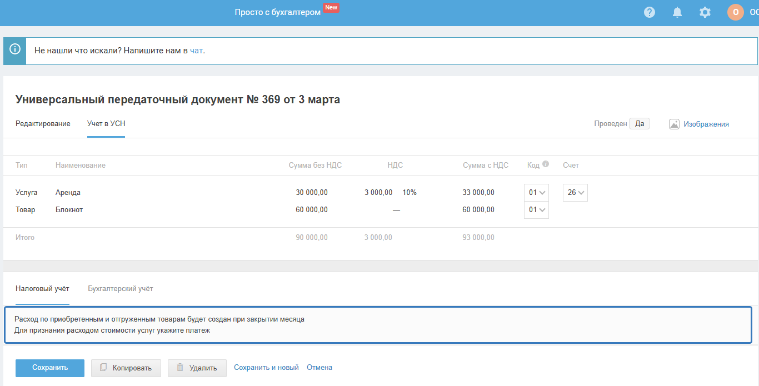Click the info icon in the notice banner
The height and width of the screenshot is (386, 759).
click(x=15, y=51)
